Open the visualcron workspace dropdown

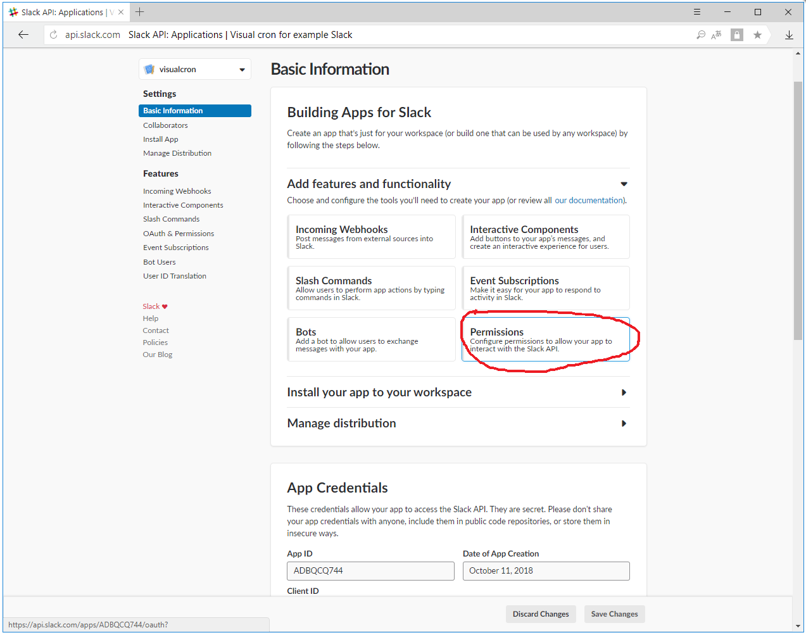[241, 70]
